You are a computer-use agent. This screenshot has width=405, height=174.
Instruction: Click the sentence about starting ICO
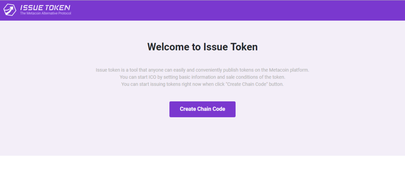[x=202, y=77]
